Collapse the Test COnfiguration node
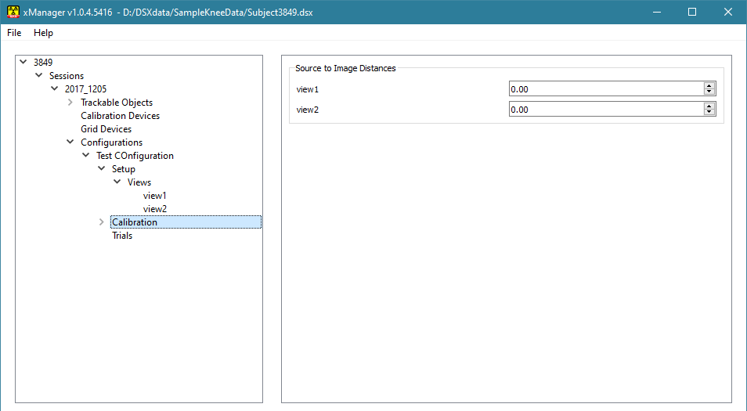The image size is (747, 411). click(85, 156)
